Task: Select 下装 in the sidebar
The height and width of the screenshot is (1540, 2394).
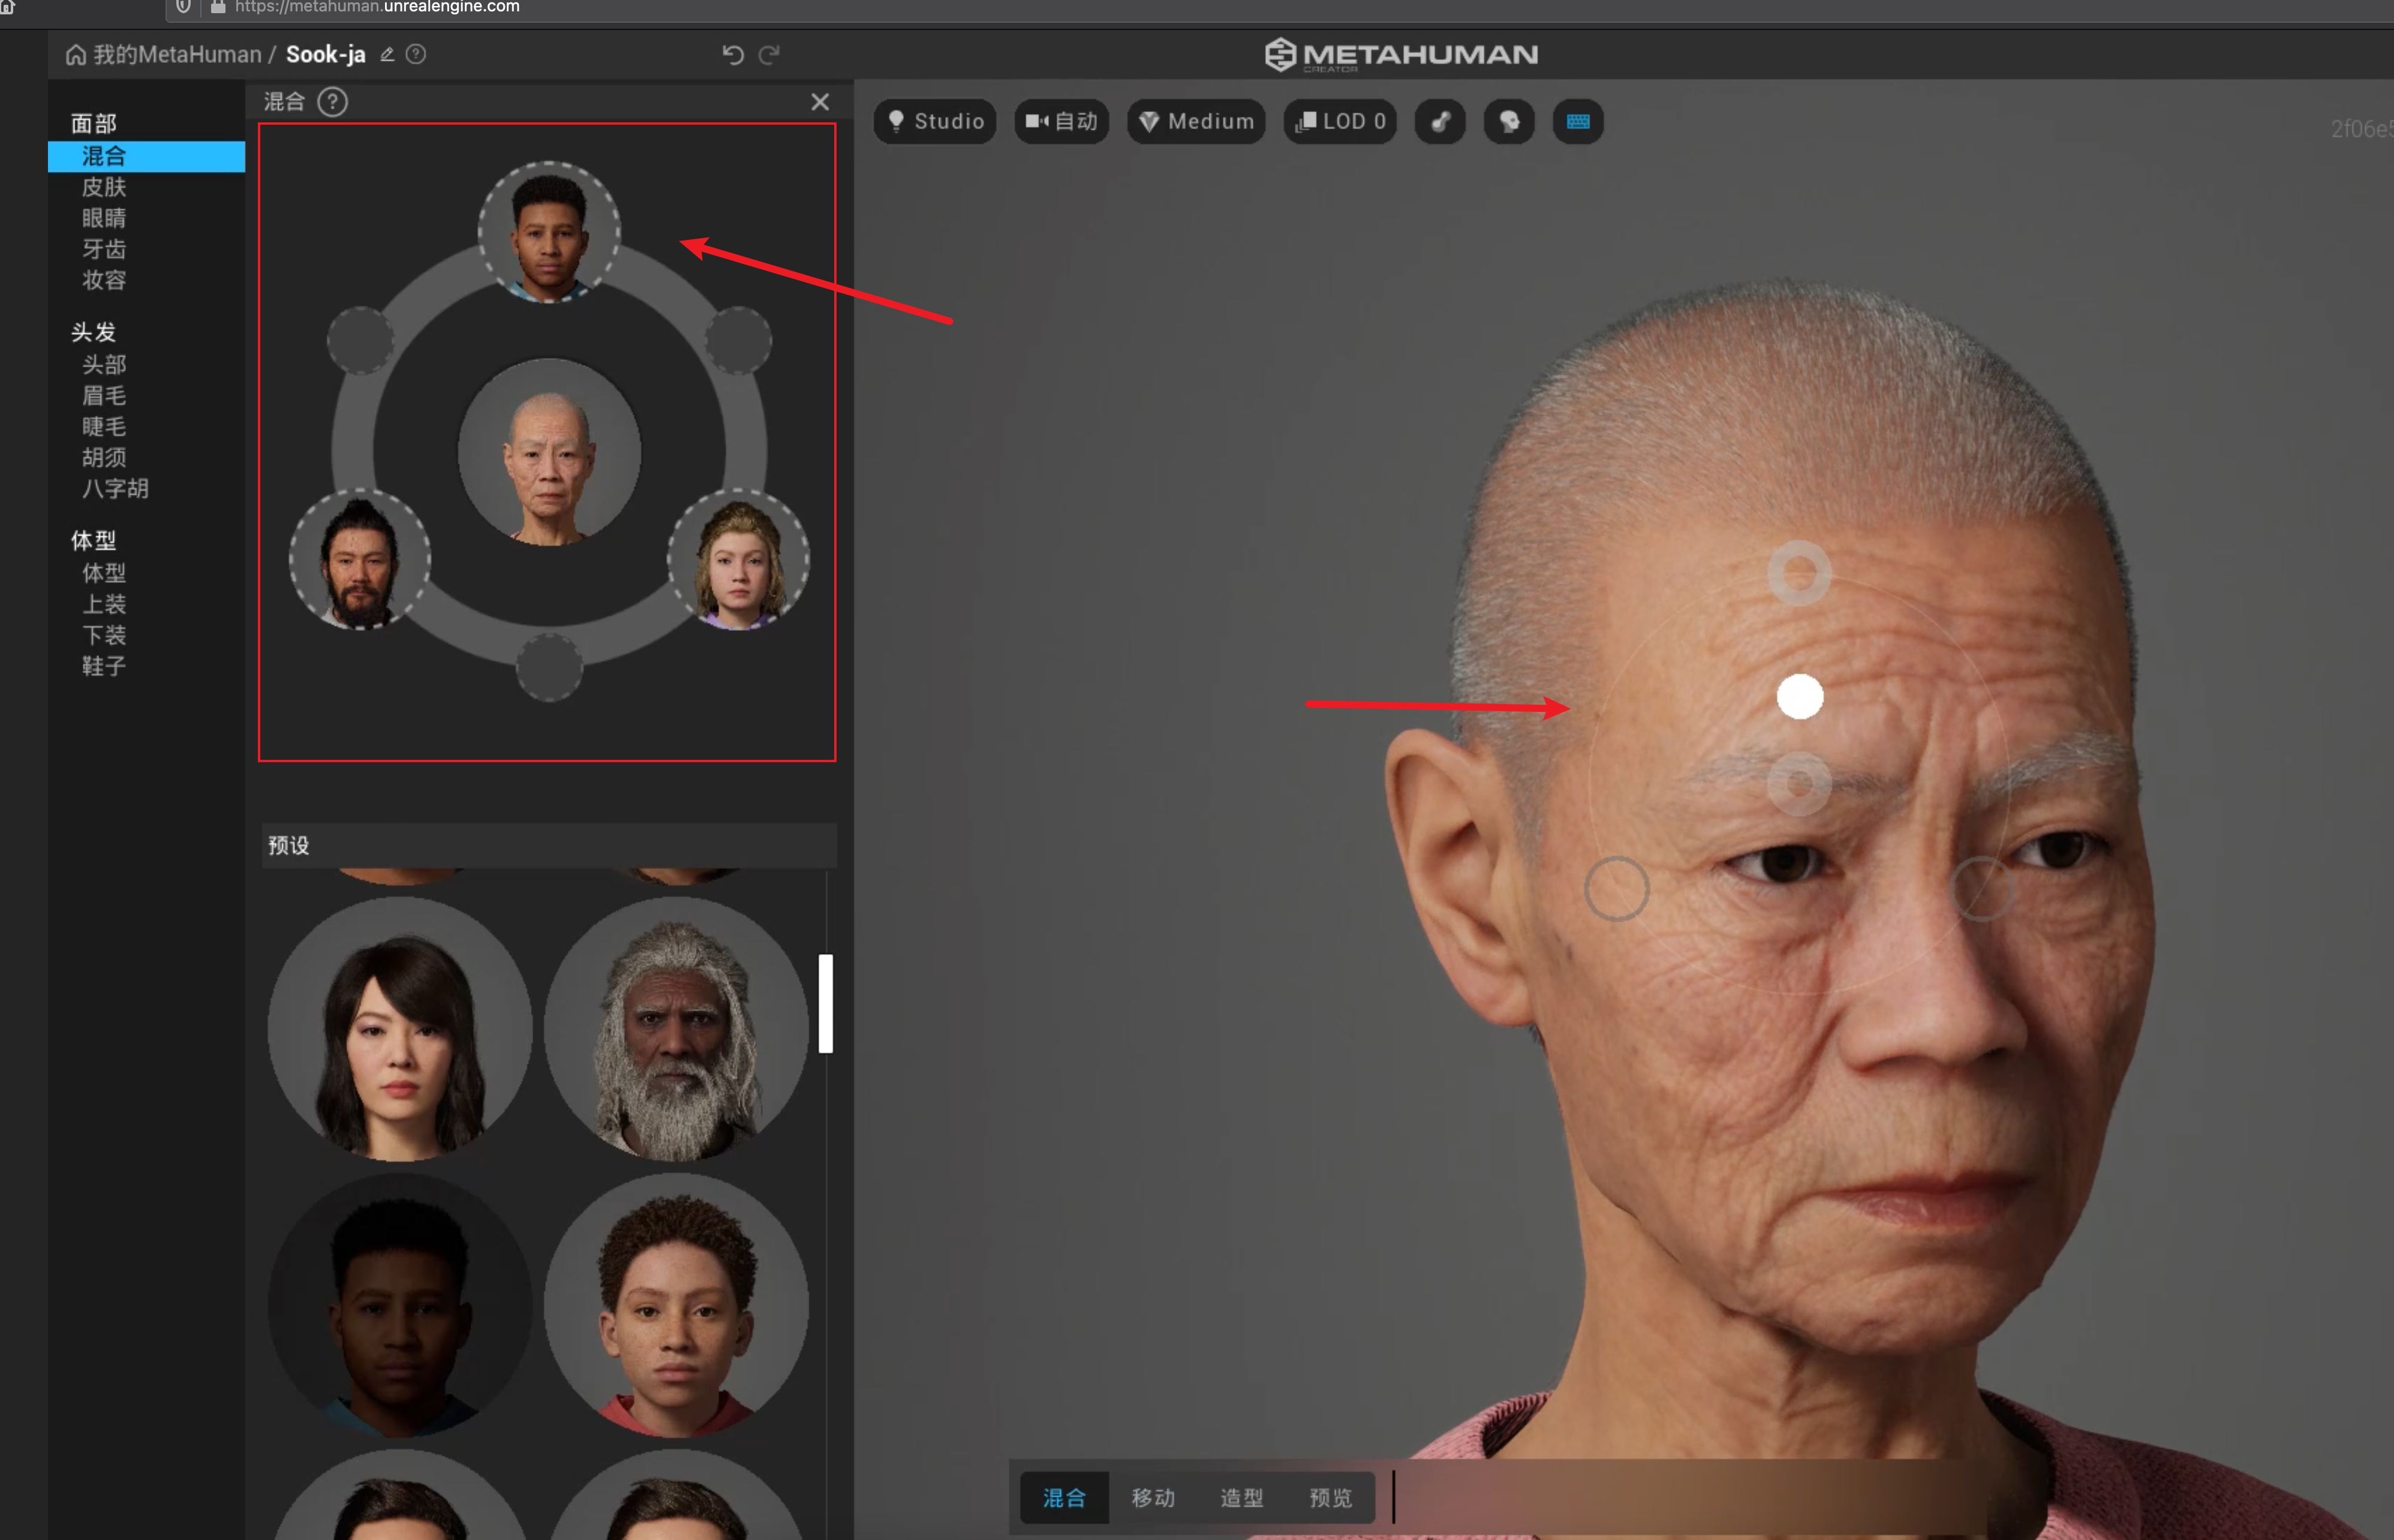Action: pyautogui.click(x=104, y=635)
